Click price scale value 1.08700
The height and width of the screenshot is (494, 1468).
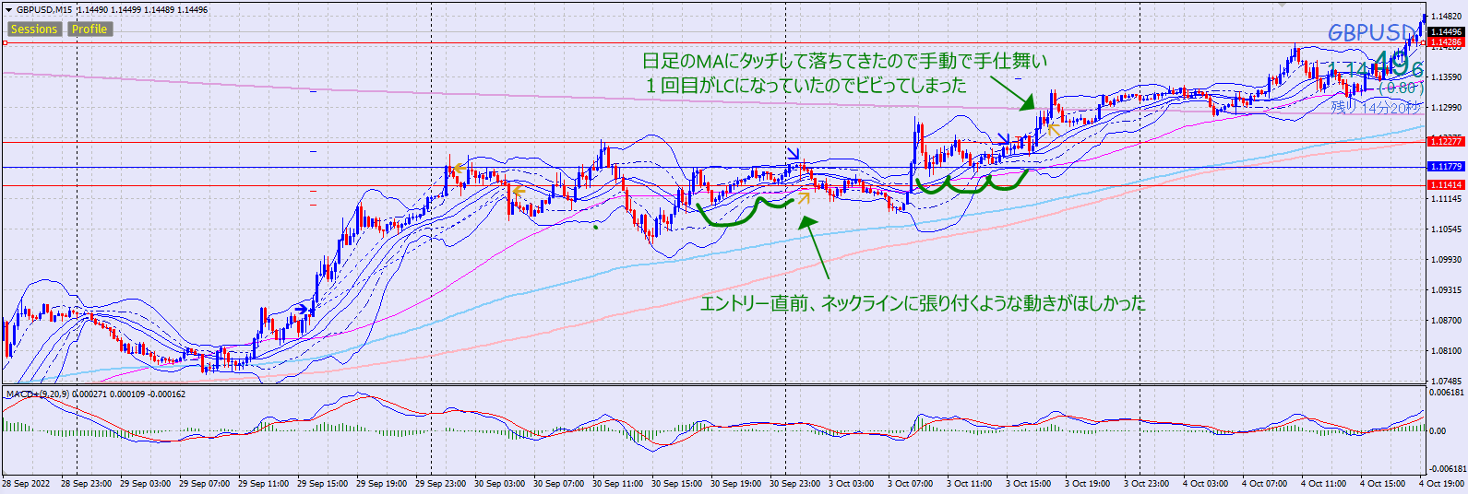(x=1446, y=321)
